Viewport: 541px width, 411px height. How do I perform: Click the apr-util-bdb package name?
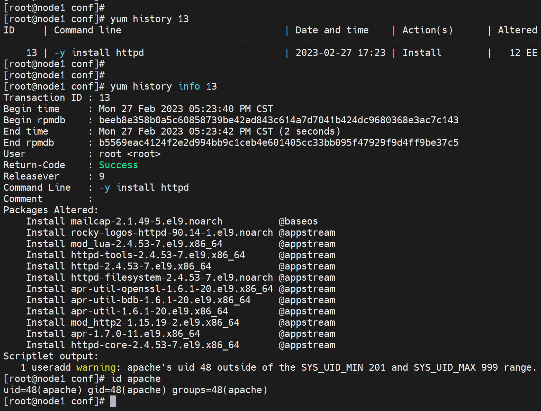tap(160, 300)
